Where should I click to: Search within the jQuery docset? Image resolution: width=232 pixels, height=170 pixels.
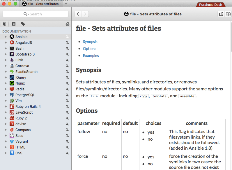(x=67, y=78)
